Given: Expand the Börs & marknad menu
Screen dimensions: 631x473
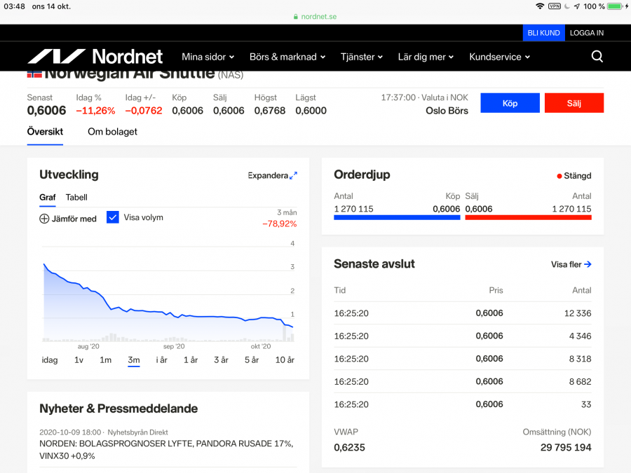Looking at the screenshot, I should tap(287, 57).
